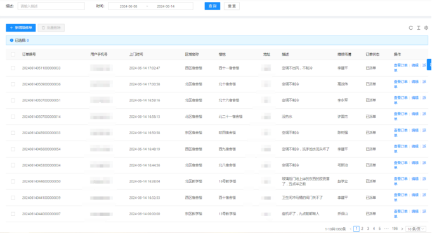Screen dimensions: 432x233
Task: Focus the 描述 description input field
Action: click(51, 6)
